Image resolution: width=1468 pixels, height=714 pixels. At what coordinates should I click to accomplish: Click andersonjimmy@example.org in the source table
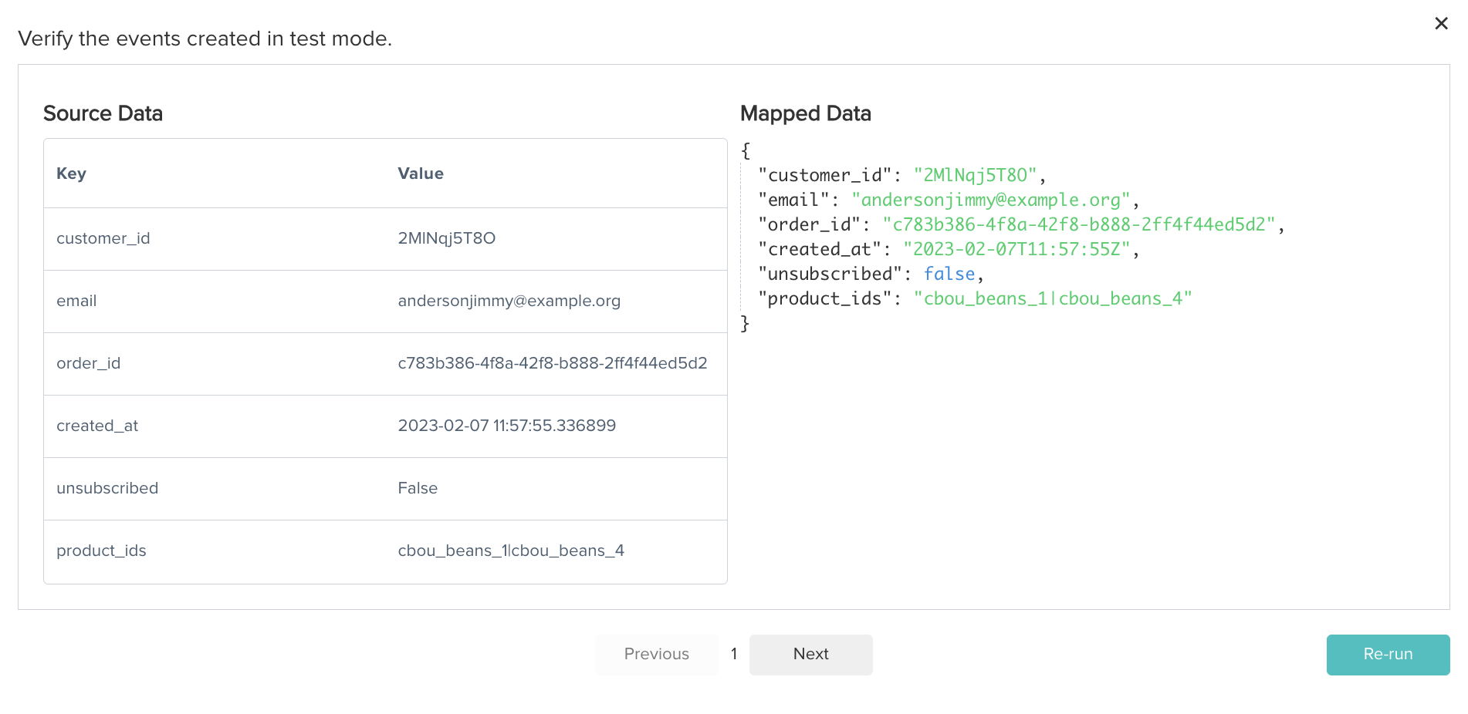[x=509, y=301]
